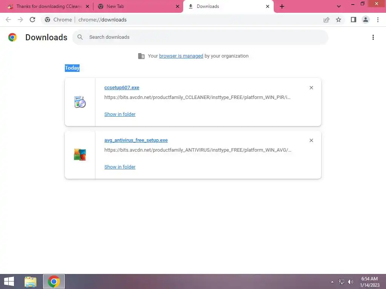Restore down the Chrome window

coord(362,3)
